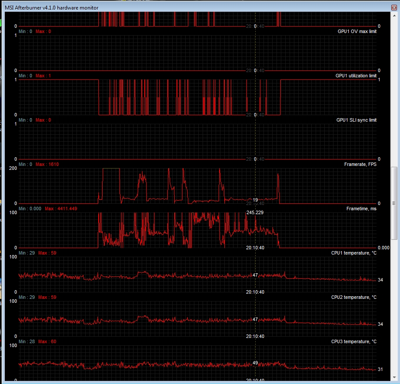This screenshot has height=384, width=400.
Task: Click the GPU1 utilization limit label
Action: (x=356, y=76)
